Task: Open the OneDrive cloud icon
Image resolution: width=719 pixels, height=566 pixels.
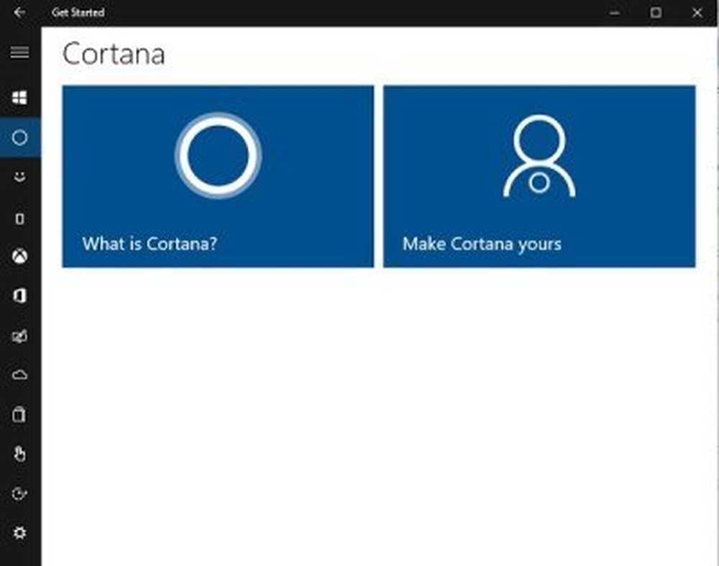Action: click(20, 374)
